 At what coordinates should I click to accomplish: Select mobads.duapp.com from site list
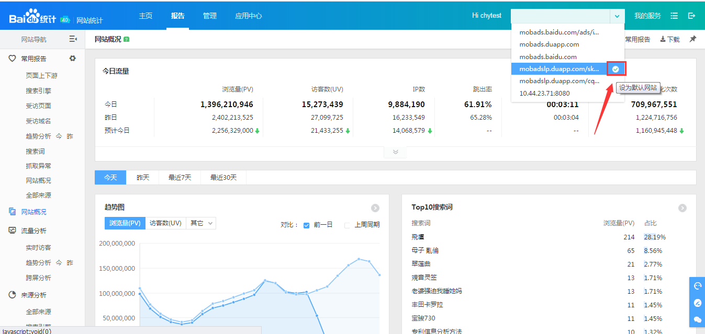pyautogui.click(x=549, y=44)
